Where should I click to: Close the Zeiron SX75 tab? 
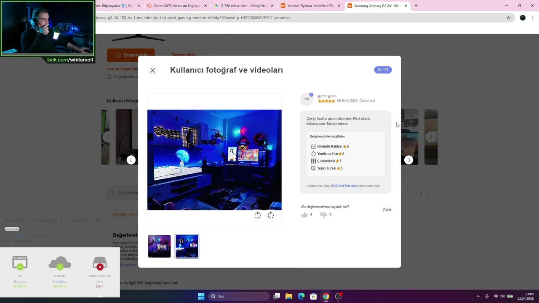[205, 6]
